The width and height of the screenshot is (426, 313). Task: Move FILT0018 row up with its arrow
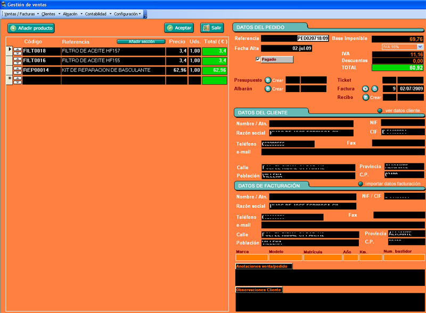point(18,49)
